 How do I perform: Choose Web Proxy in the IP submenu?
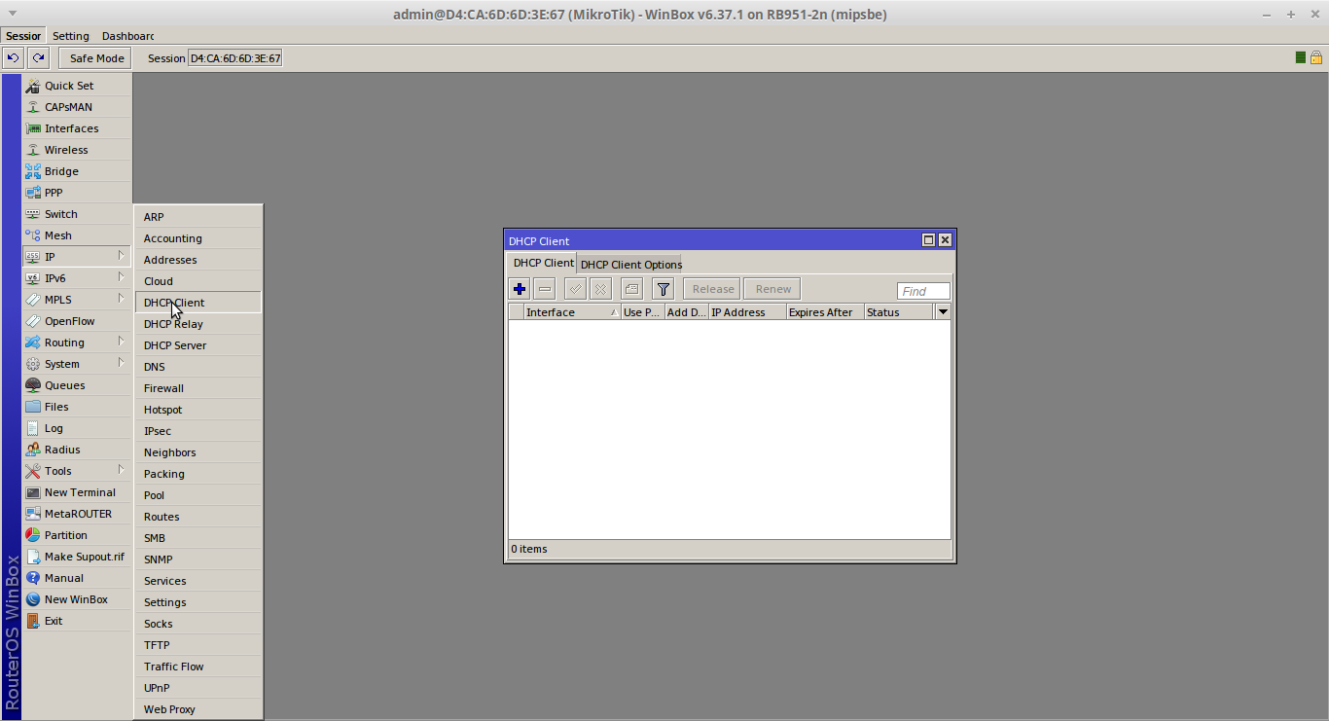pos(198,709)
